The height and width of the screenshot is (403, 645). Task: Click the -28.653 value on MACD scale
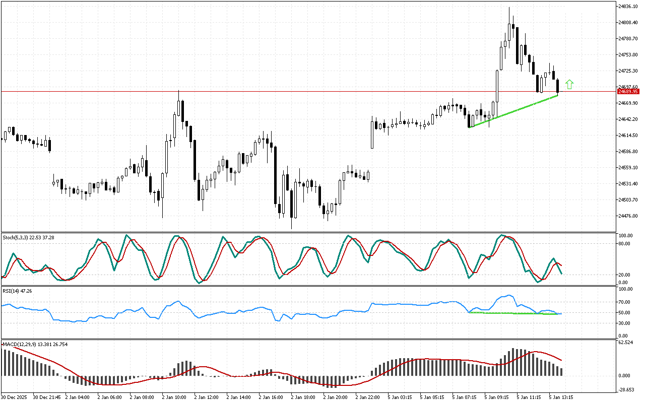626,390
